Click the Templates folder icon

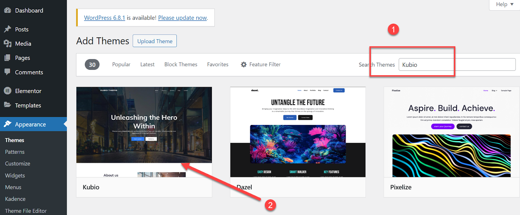pyautogui.click(x=7, y=105)
